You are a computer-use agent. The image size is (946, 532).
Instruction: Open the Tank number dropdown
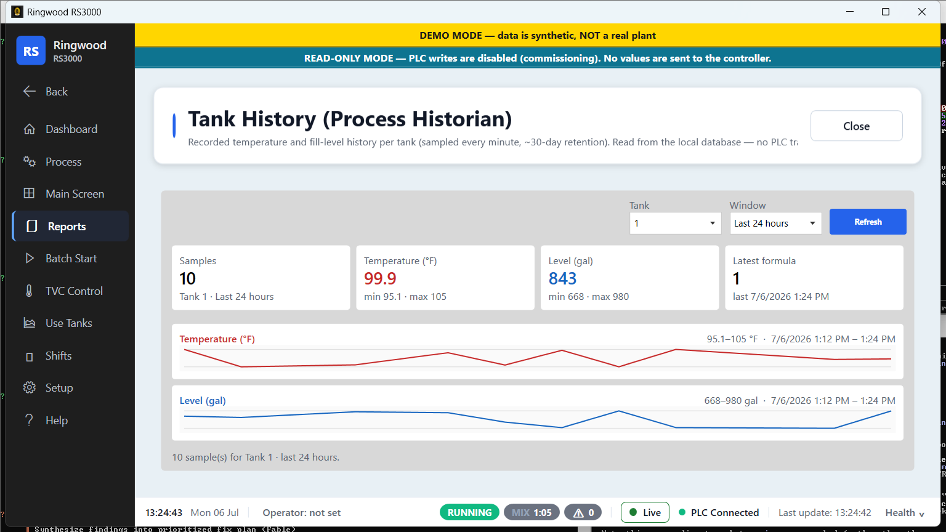click(x=675, y=223)
